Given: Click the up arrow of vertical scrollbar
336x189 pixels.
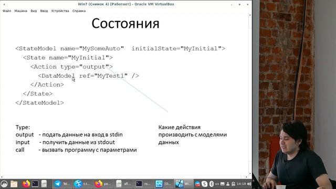Looking at the screenshot, I should click(250, 15).
